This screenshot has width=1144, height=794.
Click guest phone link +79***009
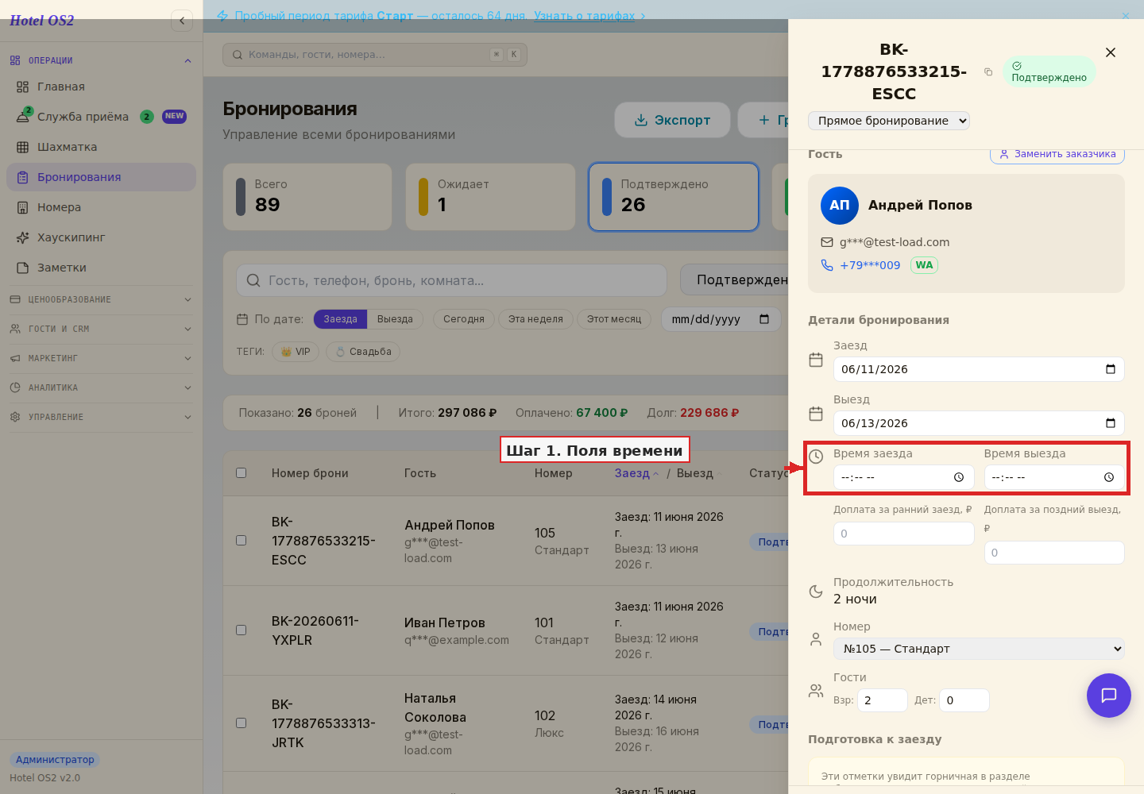click(870, 265)
